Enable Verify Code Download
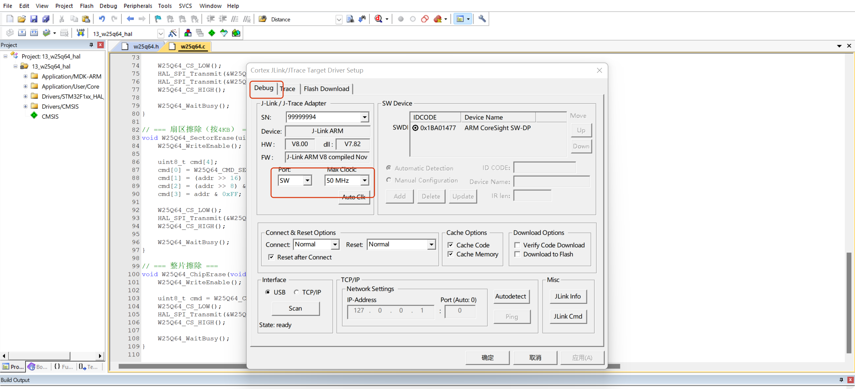Screen dimensions: 855x389 pos(517,245)
